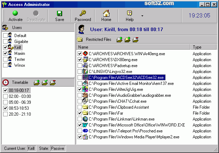This screenshot has height=153, width=219.
Task: Maximize the Access Administrator window
Action: click(207, 5)
